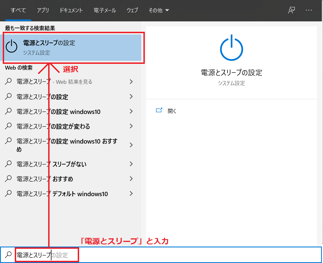Select the best match 電源とスリープの設定 result
This screenshot has height=263, width=323.
(x=73, y=47)
